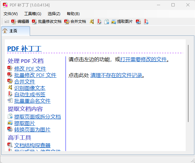The image size is (195, 163).
Task: Click the 处理 PDF 文档 section heading
Action: pyautogui.click(x=26, y=61)
